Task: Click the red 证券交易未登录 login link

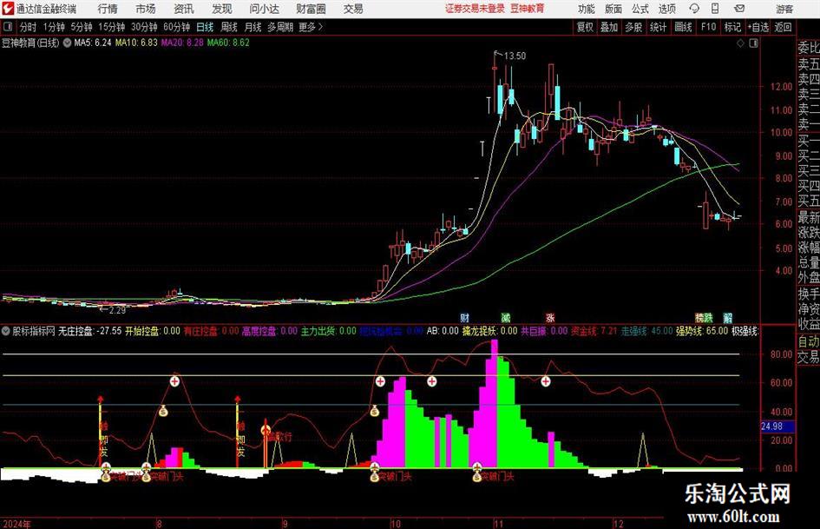Action: [476, 9]
